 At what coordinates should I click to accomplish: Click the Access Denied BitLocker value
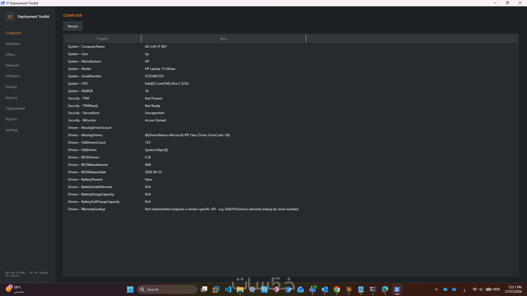[x=155, y=120]
